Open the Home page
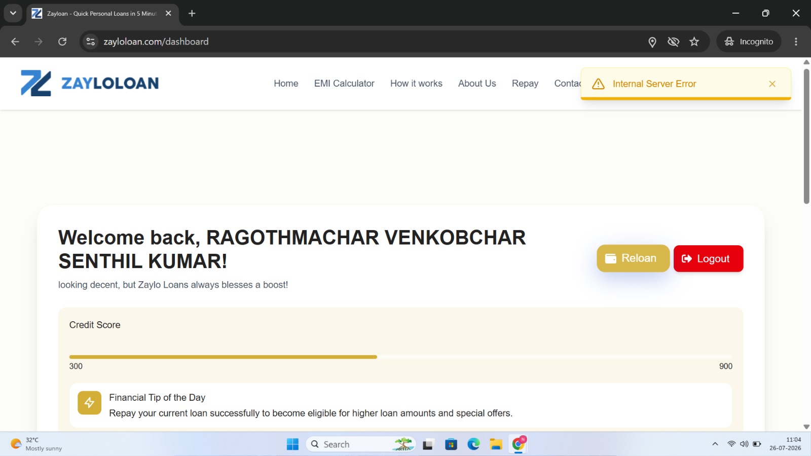 coord(286,84)
